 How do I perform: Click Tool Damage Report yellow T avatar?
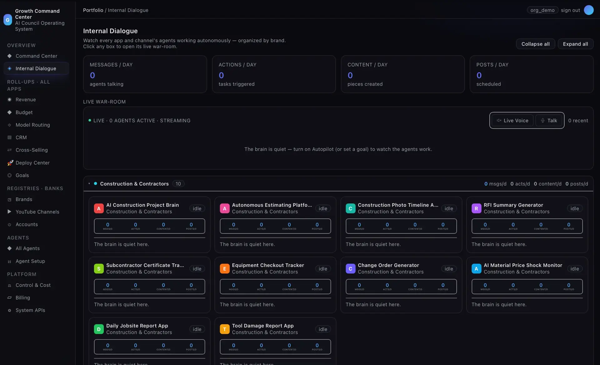(224, 329)
